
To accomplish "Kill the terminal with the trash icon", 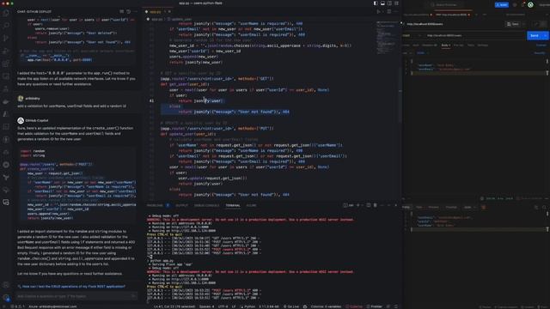I will pyautogui.click(x=375, y=205).
